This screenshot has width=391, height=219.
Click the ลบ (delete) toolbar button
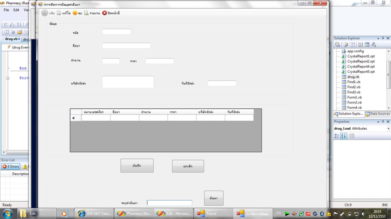[77, 13]
